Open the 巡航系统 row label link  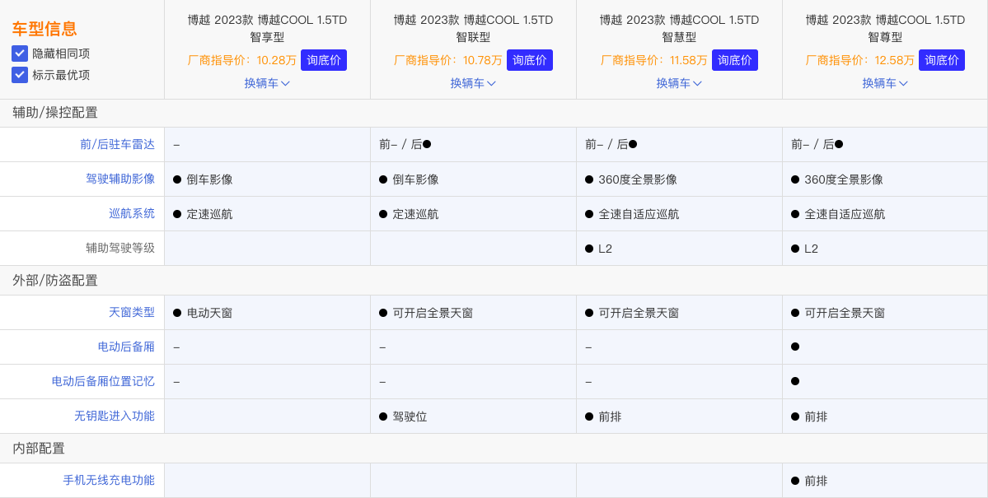(132, 213)
